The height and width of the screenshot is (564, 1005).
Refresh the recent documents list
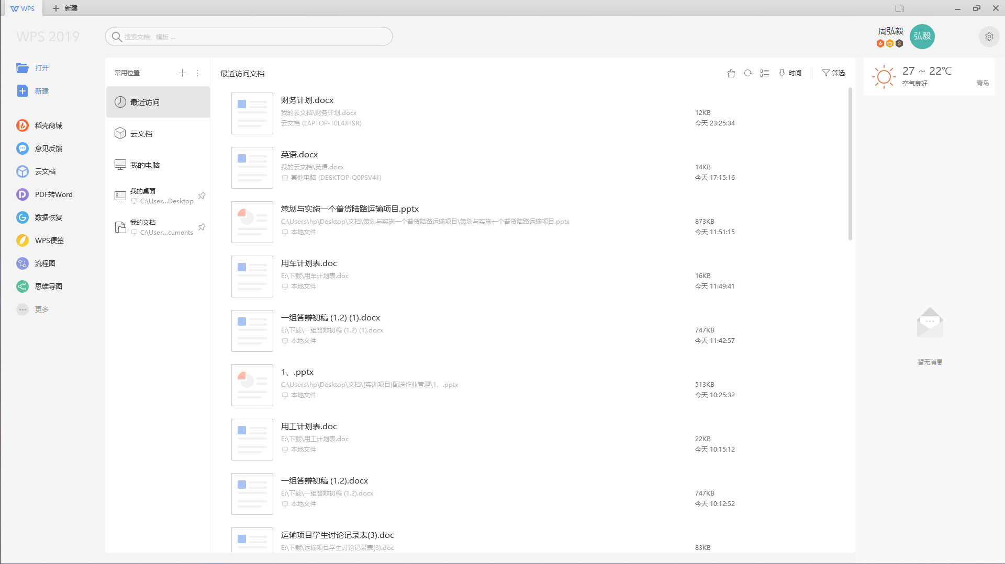pyautogui.click(x=748, y=73)
